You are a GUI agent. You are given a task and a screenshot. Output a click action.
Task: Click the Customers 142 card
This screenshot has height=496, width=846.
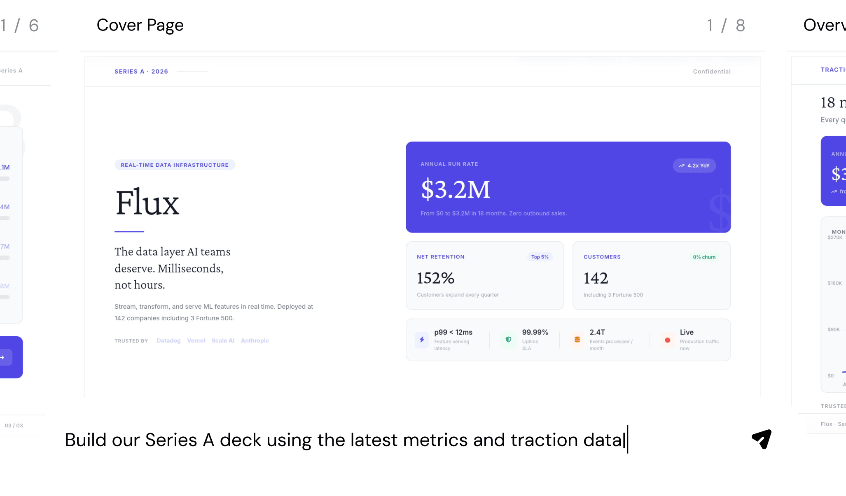651,275
